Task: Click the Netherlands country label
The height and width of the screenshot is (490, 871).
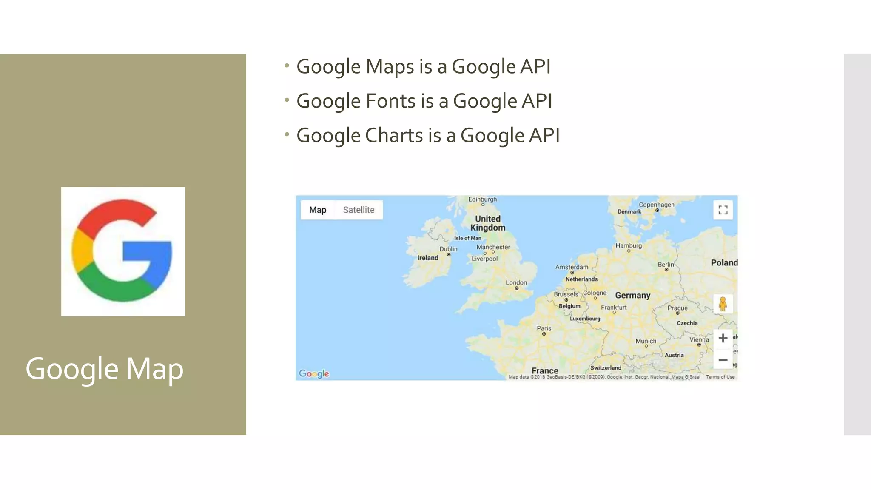Action: [x=581, y=279]
